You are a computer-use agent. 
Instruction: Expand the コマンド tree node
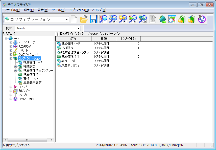click(11, 87)
